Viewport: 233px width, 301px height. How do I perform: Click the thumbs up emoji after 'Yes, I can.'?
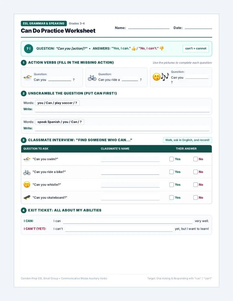[x=134, y=48]
